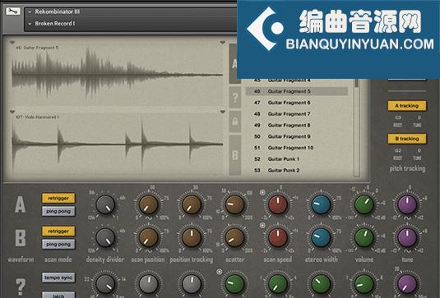Click purple tune knob for row A
This screenshot has width=440, height=298.
(x=407, y=204)
